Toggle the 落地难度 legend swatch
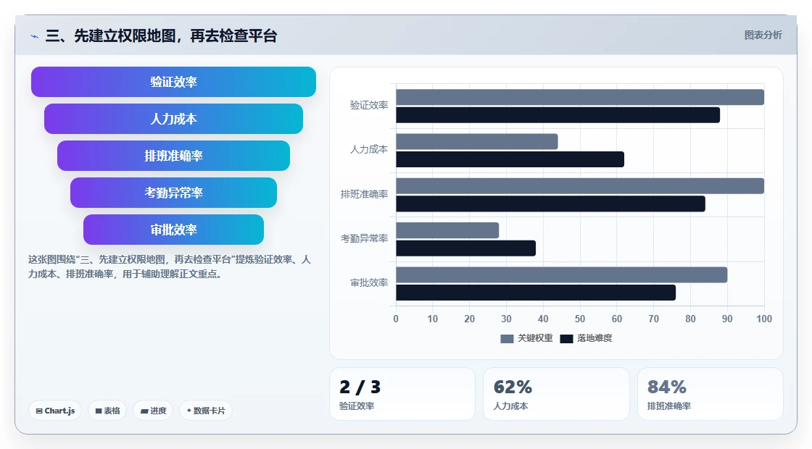Image resolution: width=812 pixels, height=449 pixels. 566,339
